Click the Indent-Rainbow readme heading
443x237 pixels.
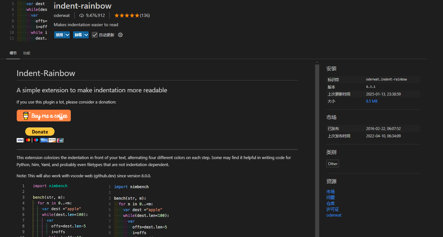point(46,73)
